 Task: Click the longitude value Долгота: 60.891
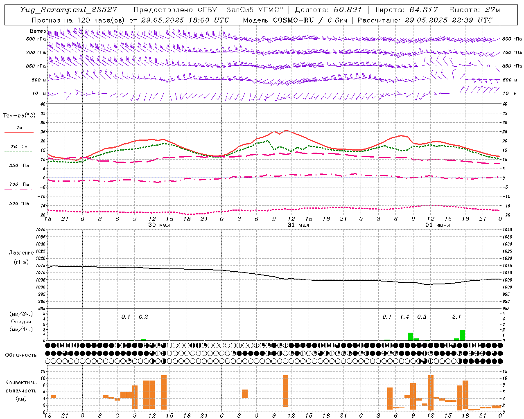tap(328, 10)
